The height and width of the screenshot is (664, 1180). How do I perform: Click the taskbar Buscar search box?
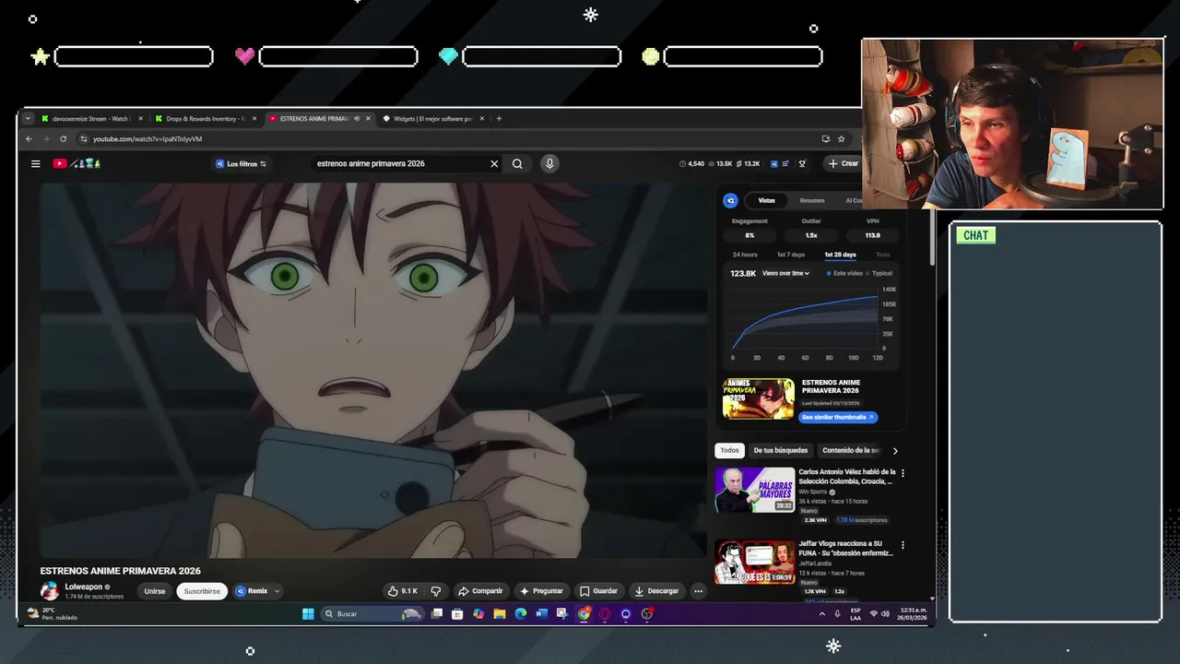tap(373, 613)
